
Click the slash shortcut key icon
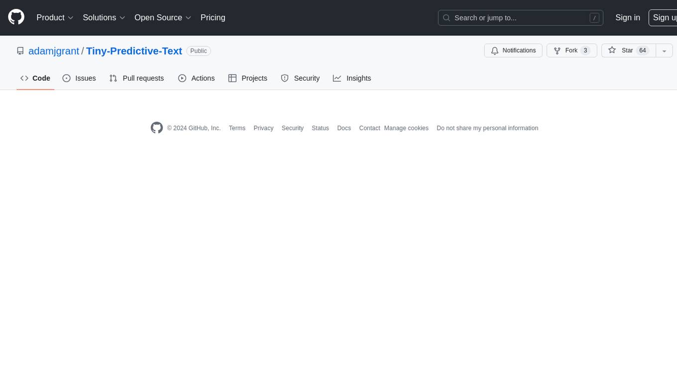(594, 18)
